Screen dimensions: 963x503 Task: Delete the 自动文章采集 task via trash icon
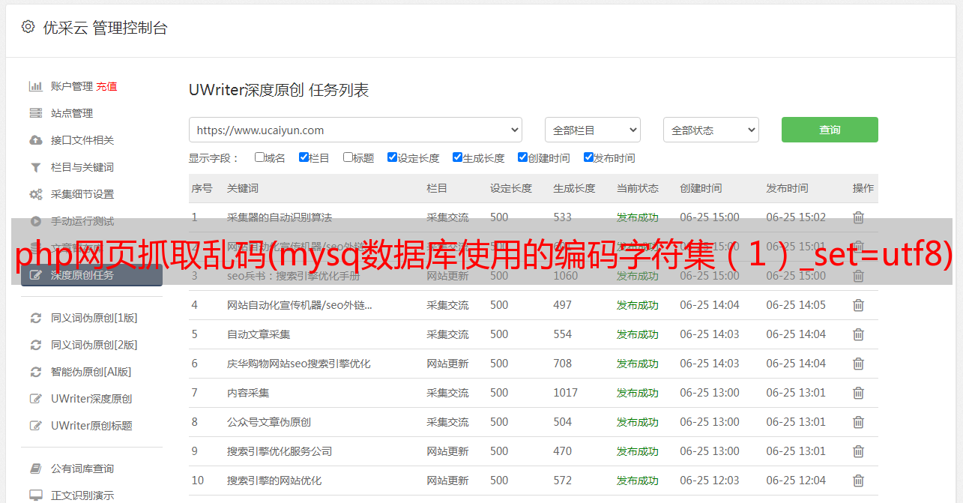[858, 334]
